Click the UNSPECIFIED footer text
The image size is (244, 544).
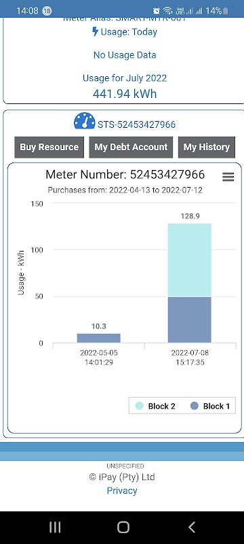tap(125, 466)
